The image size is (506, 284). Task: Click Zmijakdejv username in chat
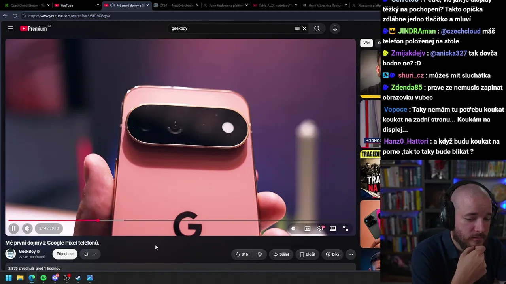click(x=408, y=53)
